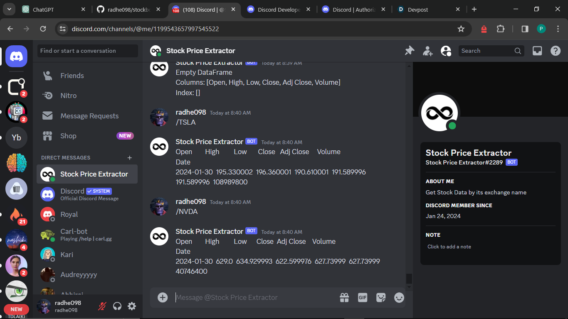Unmute the microphone icon

102,307
